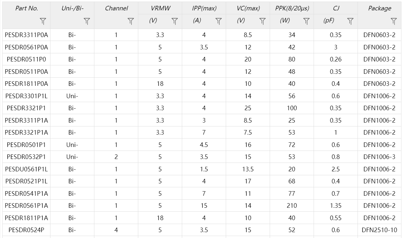The width and height of the screenshot is (406, 238).
Task: Open the Package column filter icon
Action: [x=394, y=21]
